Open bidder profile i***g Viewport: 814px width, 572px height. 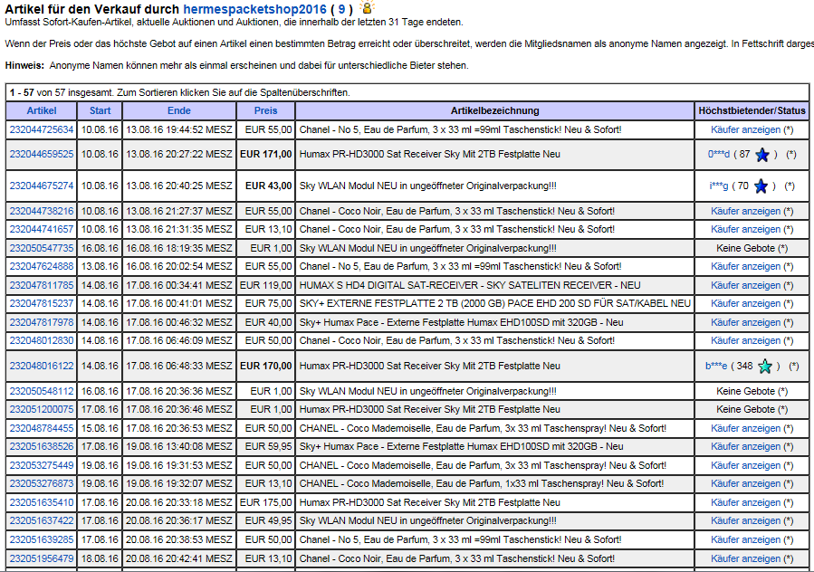coord(719,186)
